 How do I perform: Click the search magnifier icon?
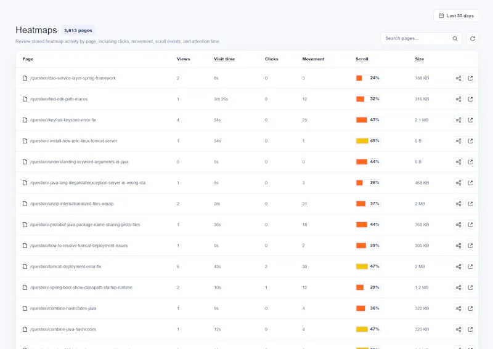455,39
